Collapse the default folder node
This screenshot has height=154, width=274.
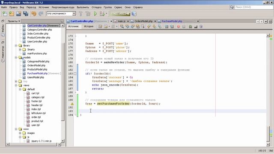20,89
